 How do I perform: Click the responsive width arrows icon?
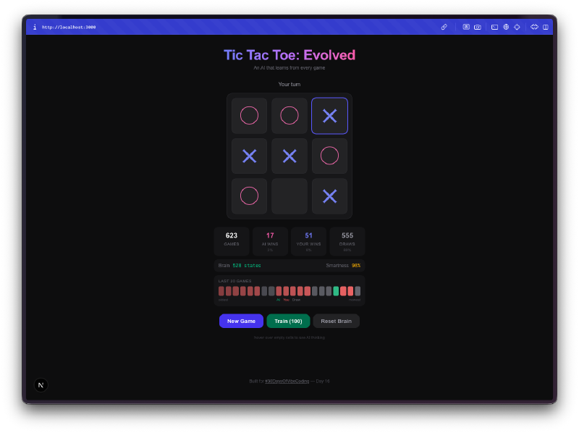[x=534, y=27]
